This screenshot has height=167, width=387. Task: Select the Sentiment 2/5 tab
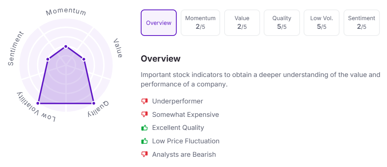coord(361,23)
